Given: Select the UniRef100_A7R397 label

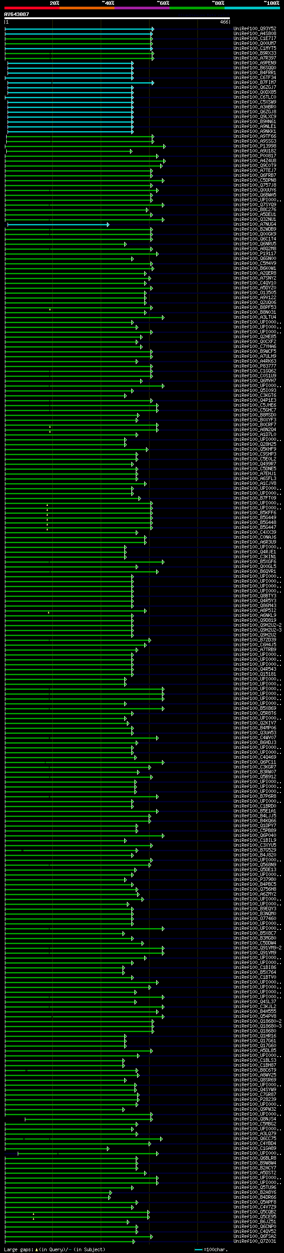Looking at the screenshot, I should [x=255, y=58].
